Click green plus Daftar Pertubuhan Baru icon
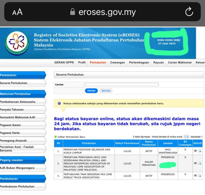This screenshot has width=205, height=195. tap(56, 137)
